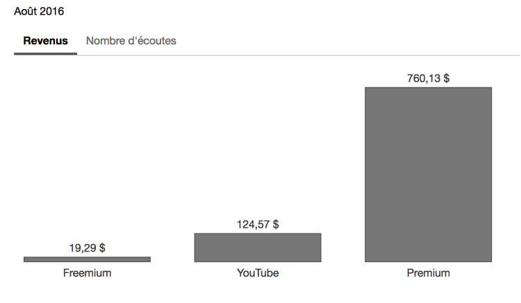Click the thin Freemium revenue bar

(87, 259)
